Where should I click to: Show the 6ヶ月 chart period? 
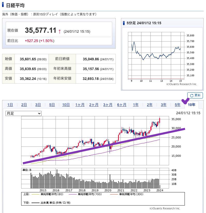coord(122,105)
